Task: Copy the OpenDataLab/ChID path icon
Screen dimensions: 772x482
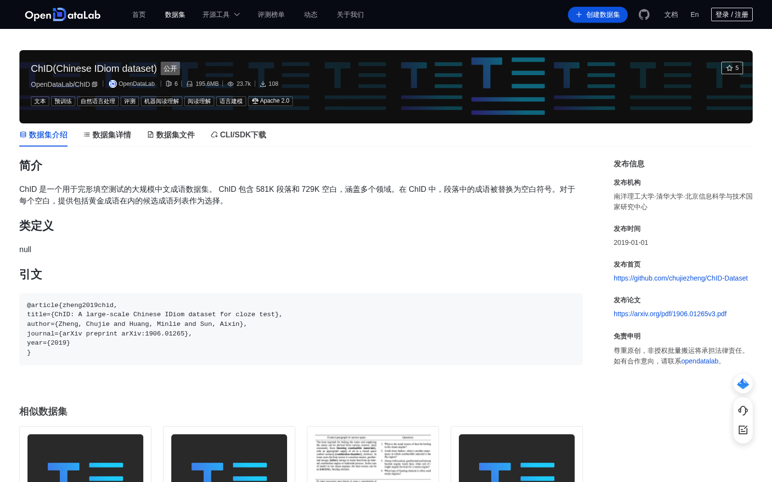Action: [95, 84]
